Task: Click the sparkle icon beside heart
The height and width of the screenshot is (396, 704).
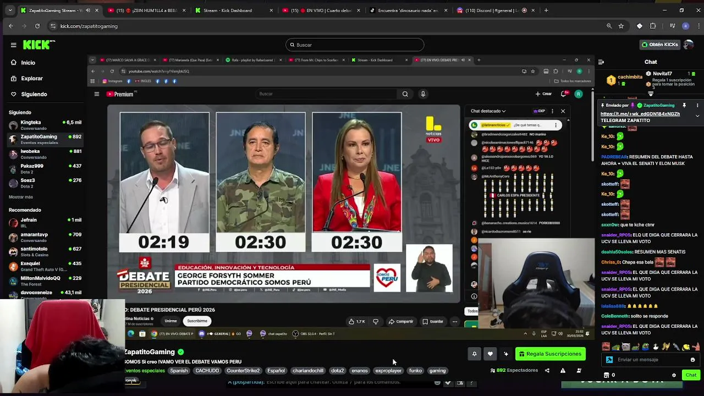Action: pyautogui.click(x=506, y=354)
